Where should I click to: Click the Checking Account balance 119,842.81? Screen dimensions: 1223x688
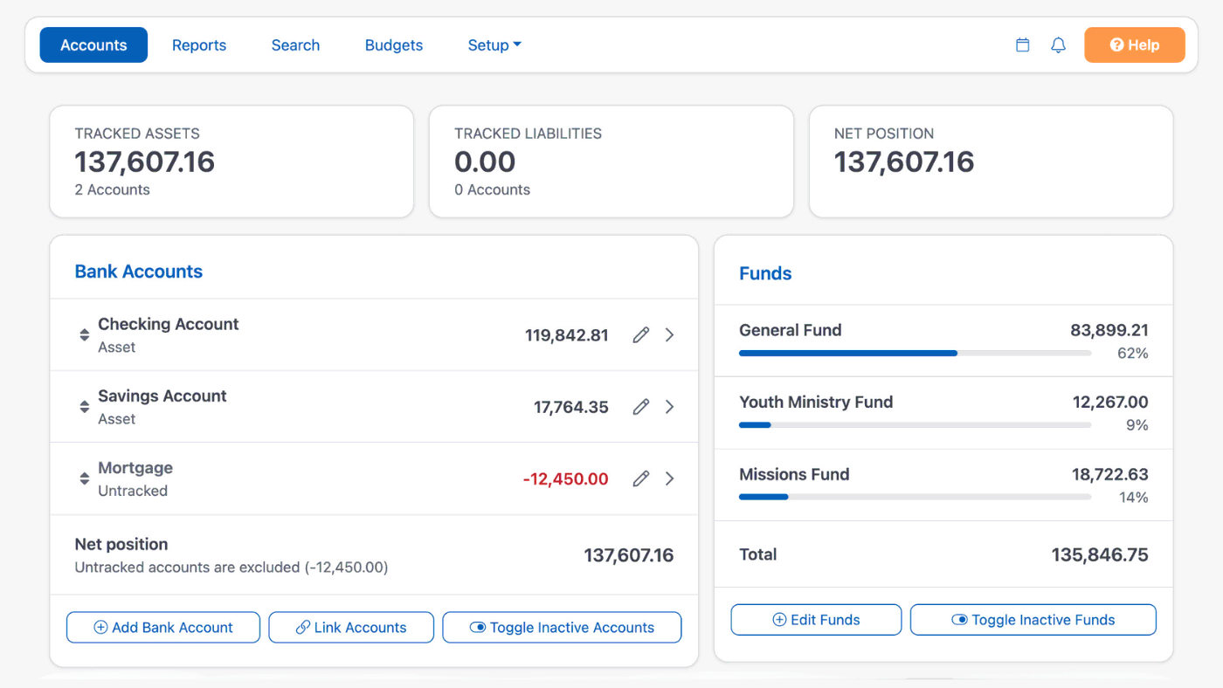click(567, 335)
